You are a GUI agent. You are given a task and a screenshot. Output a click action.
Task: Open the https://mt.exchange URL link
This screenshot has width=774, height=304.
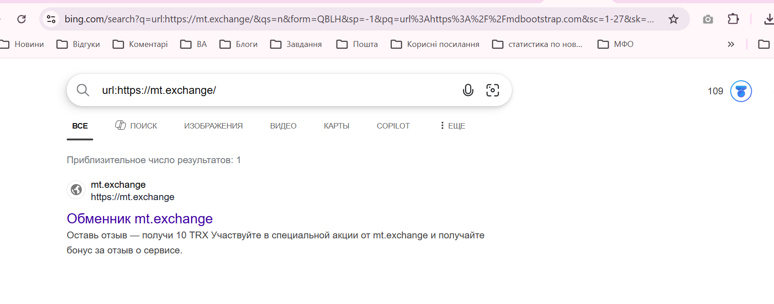132,197
